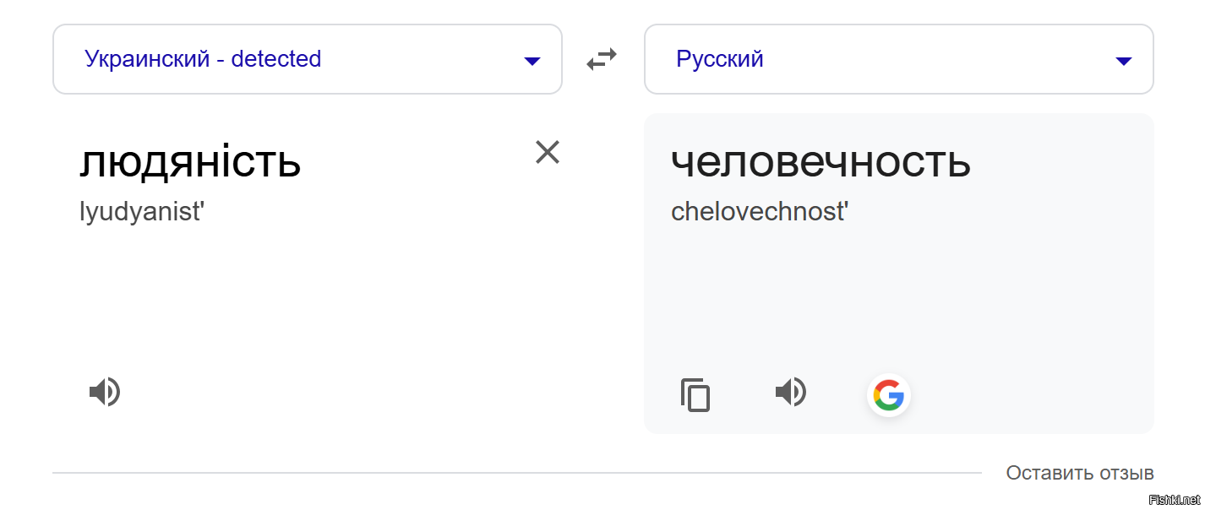1205x510 pixels.
Task: Click the word людяність to edit it
Action: coord(191,162)
